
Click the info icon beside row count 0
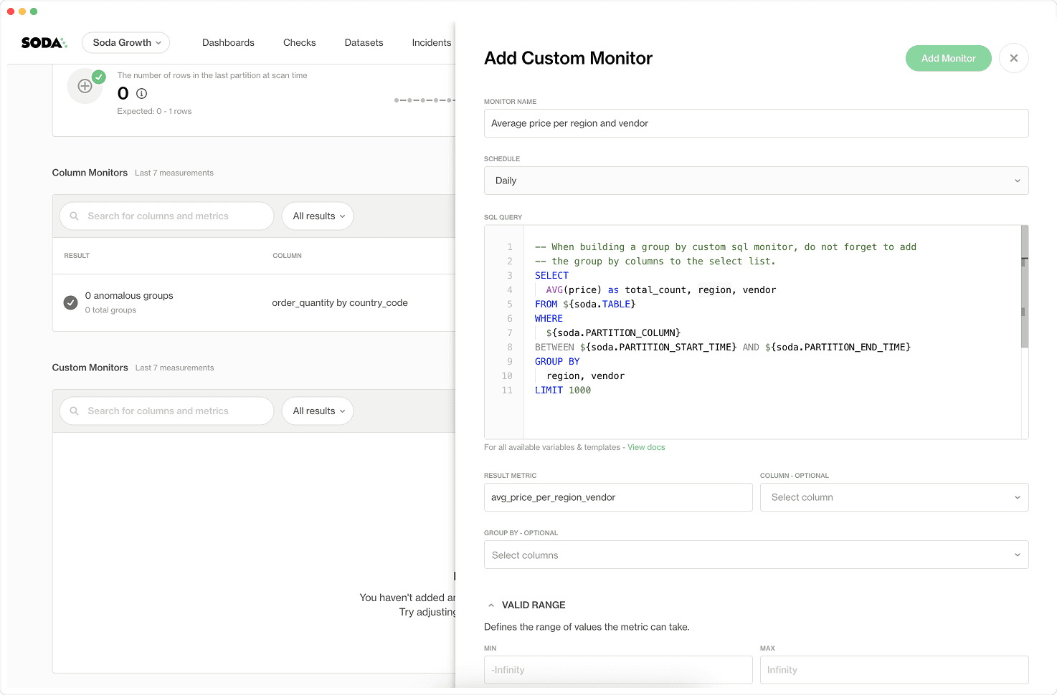click(x=142, y=93)
